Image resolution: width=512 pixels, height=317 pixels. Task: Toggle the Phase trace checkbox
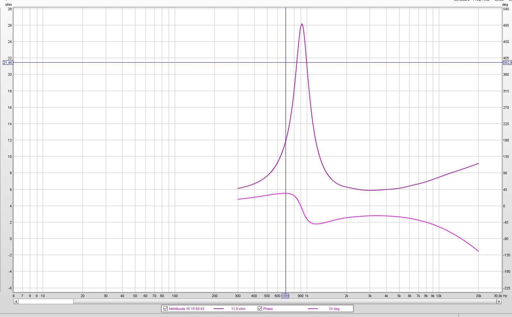point(260,309)
